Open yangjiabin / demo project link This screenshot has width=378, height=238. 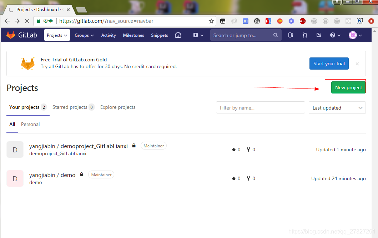pos(52,175)
